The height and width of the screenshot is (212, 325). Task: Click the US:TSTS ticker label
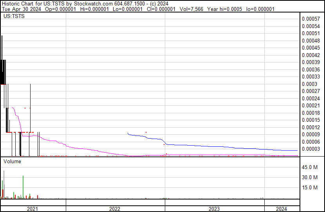click(x=13, y=16)
